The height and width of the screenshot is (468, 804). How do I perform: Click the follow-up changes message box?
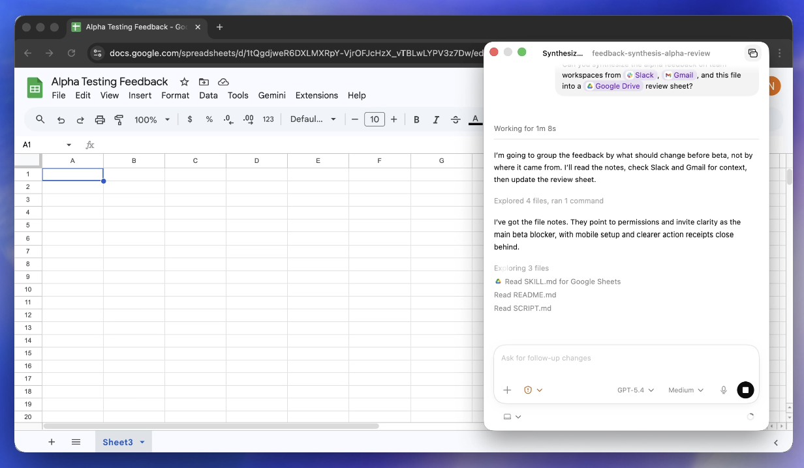pos(626,358)
